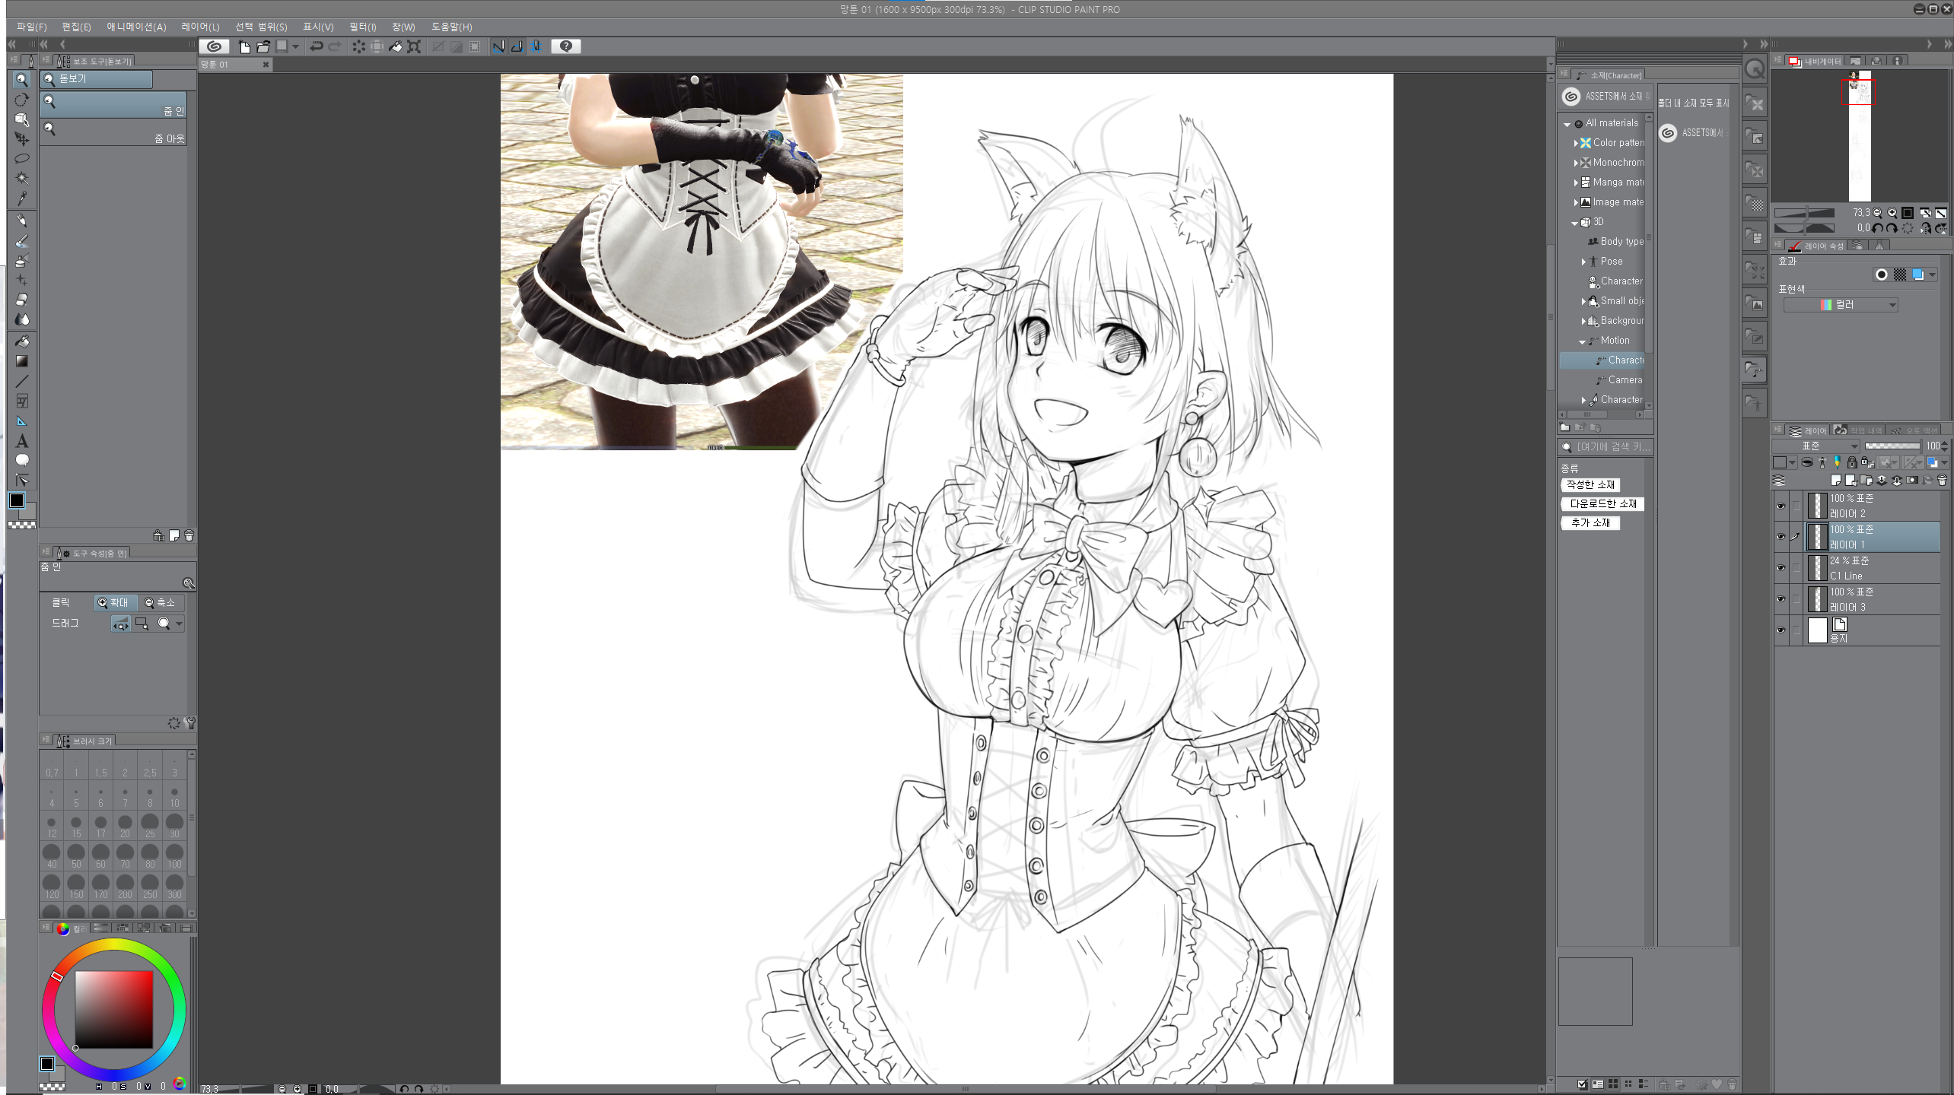
Task: Click the new raster layer icon in layer panel
Action: pos(1835,480)
